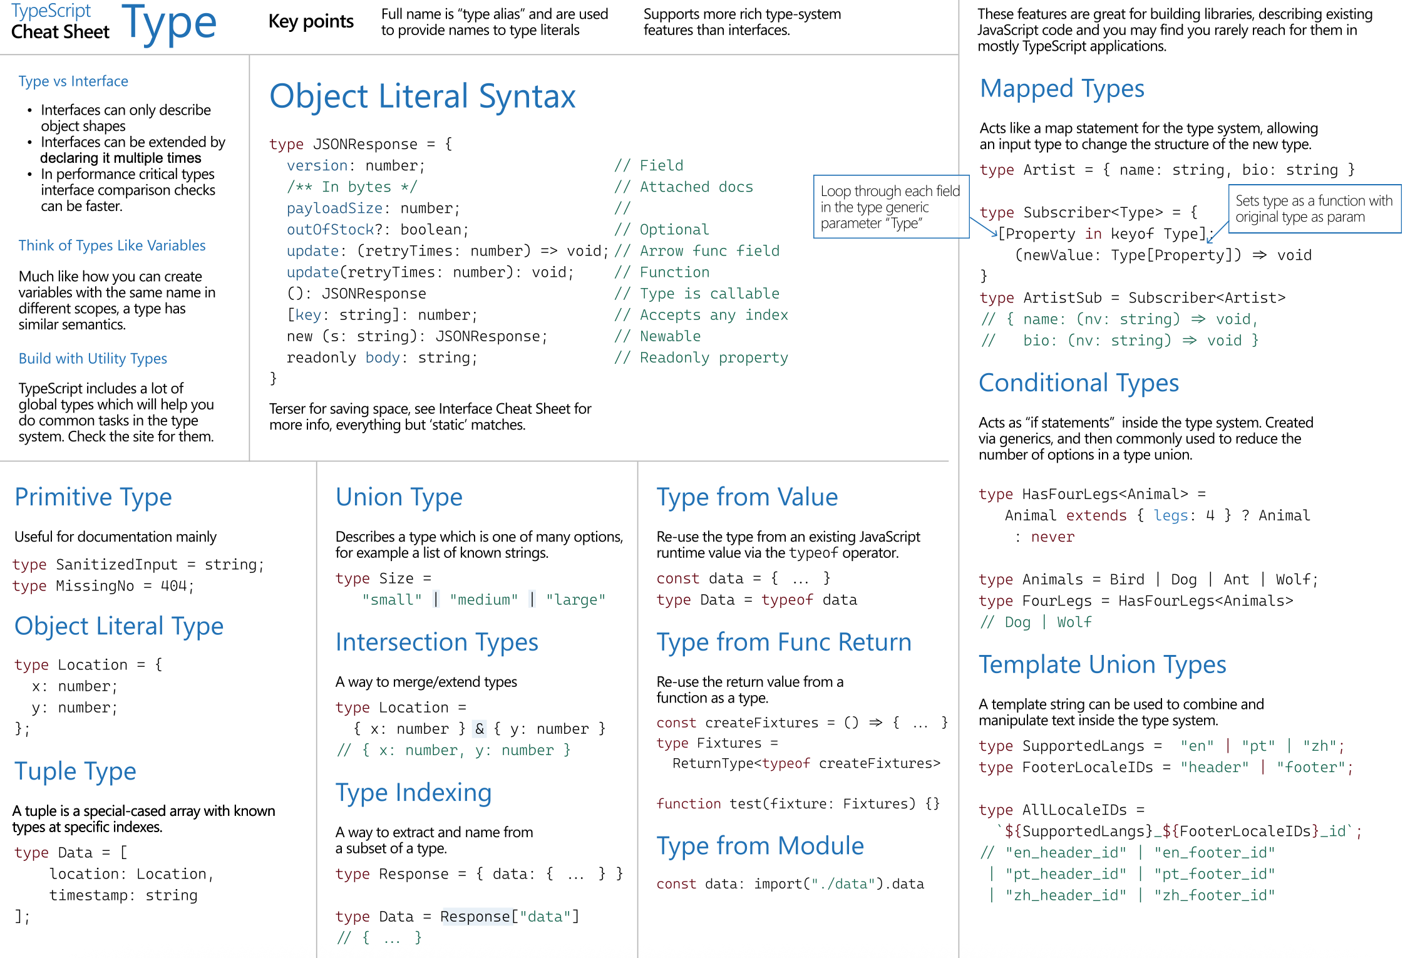Click the 'Key points' label

pos(311,22)
